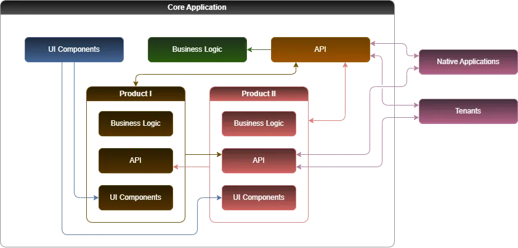Click dashed red arrow leaving Product II Business Logic
Viewport: 518px width, 248px height.
pyautogui.click(x=326, y=121)
